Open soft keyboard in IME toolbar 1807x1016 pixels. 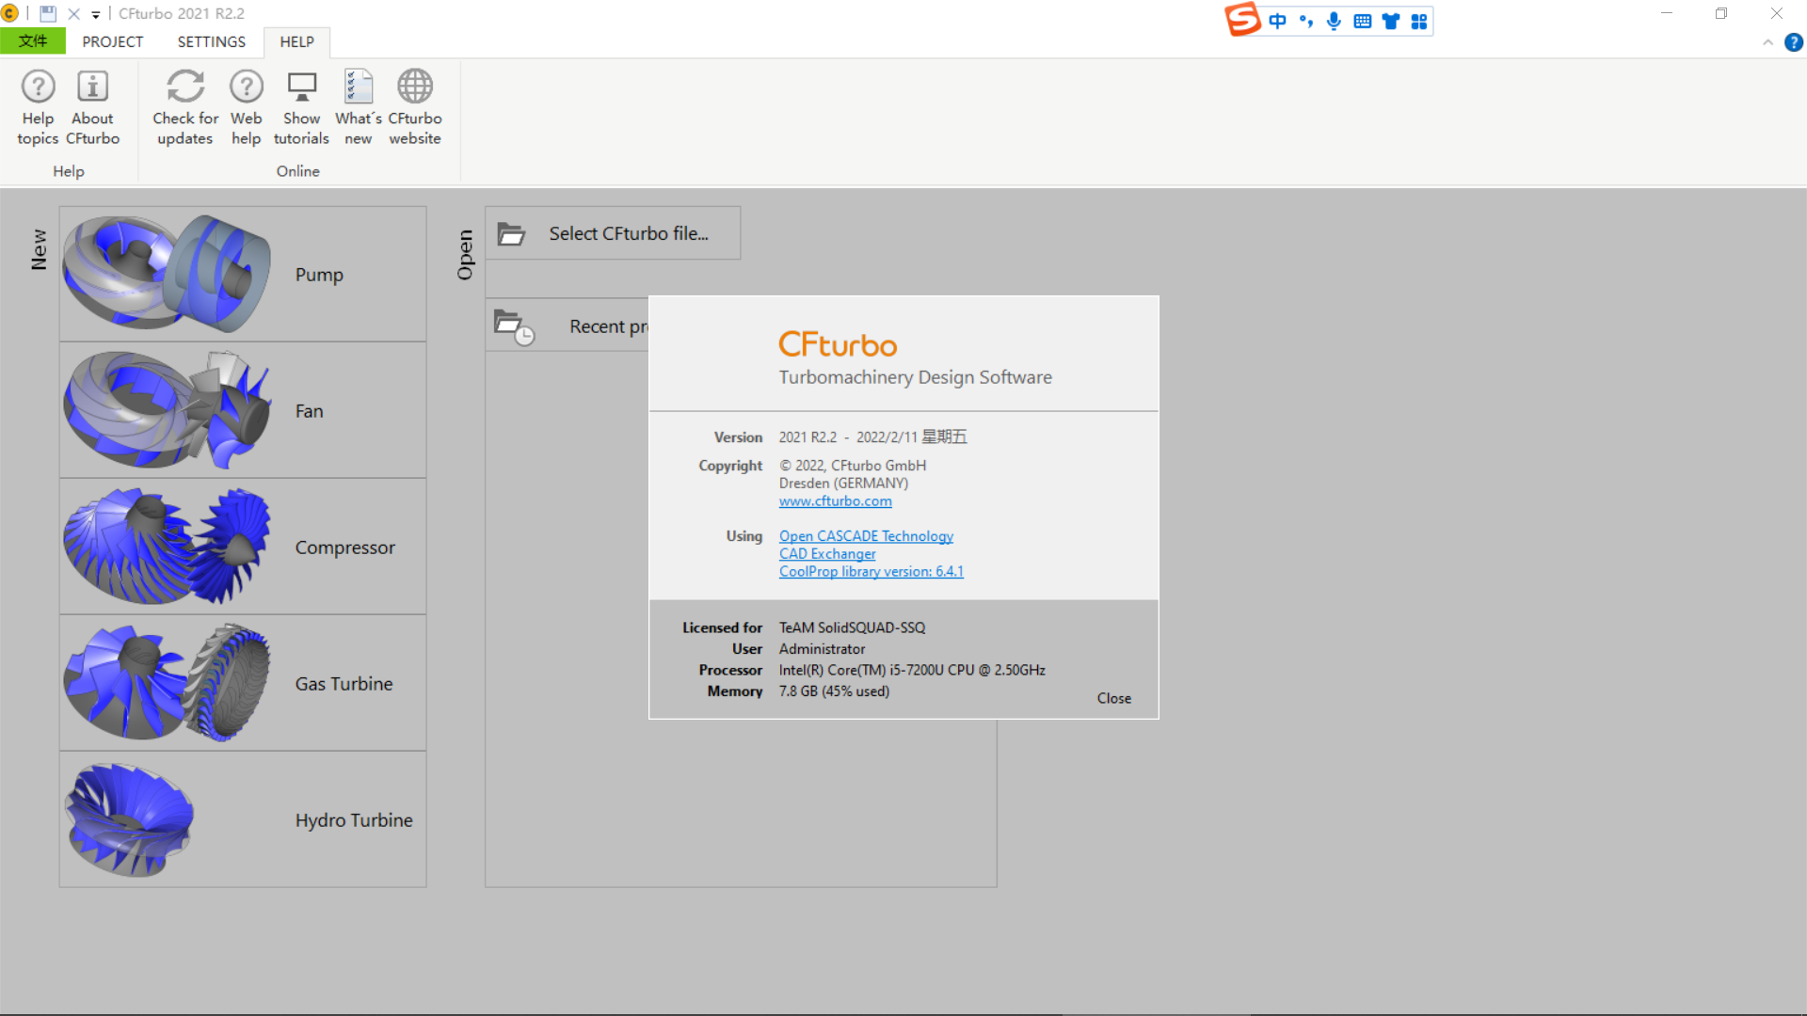[1362, 21]
